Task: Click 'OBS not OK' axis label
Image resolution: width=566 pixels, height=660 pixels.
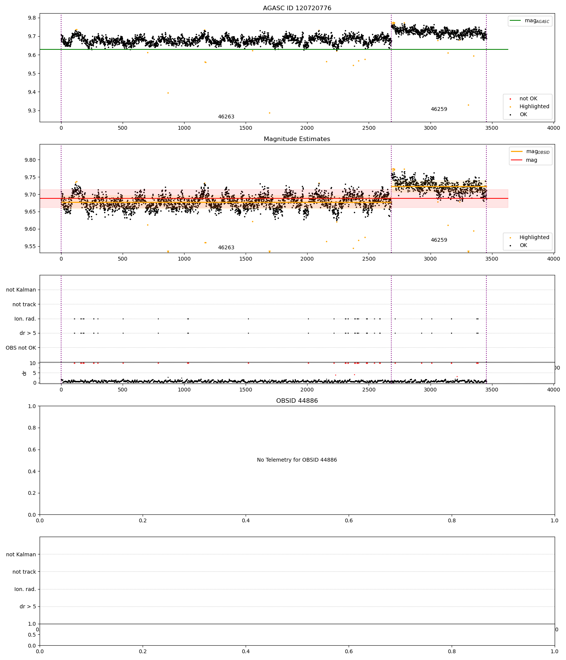Action: pos(21,348)
